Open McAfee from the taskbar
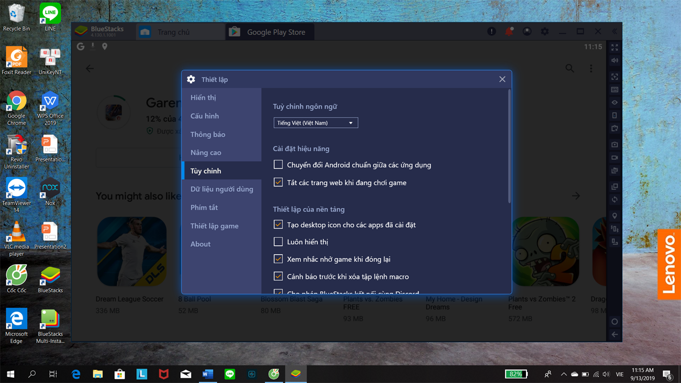The height and width of the screenshot is (383, 681). click(164, 374)
